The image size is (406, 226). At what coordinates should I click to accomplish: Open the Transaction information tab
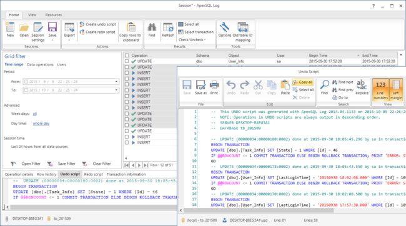126,174
